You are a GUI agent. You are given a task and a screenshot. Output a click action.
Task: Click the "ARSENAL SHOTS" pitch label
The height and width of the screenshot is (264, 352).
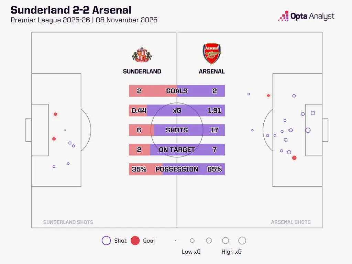(291, 222)
